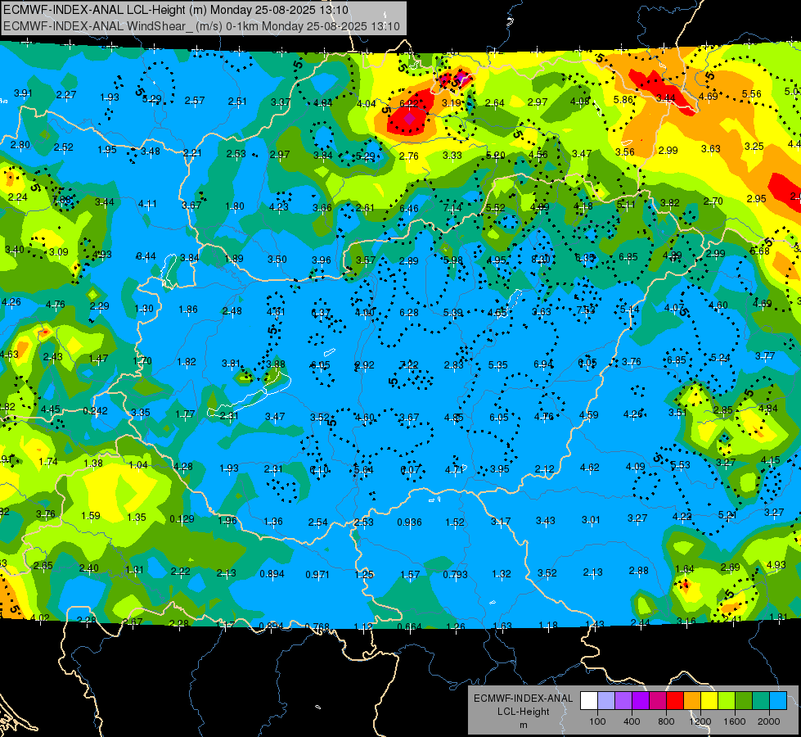Click the wind shear value '4.23'
Image resolution: width=801 pixels, height=737 pixels.
tap(278, 206)
